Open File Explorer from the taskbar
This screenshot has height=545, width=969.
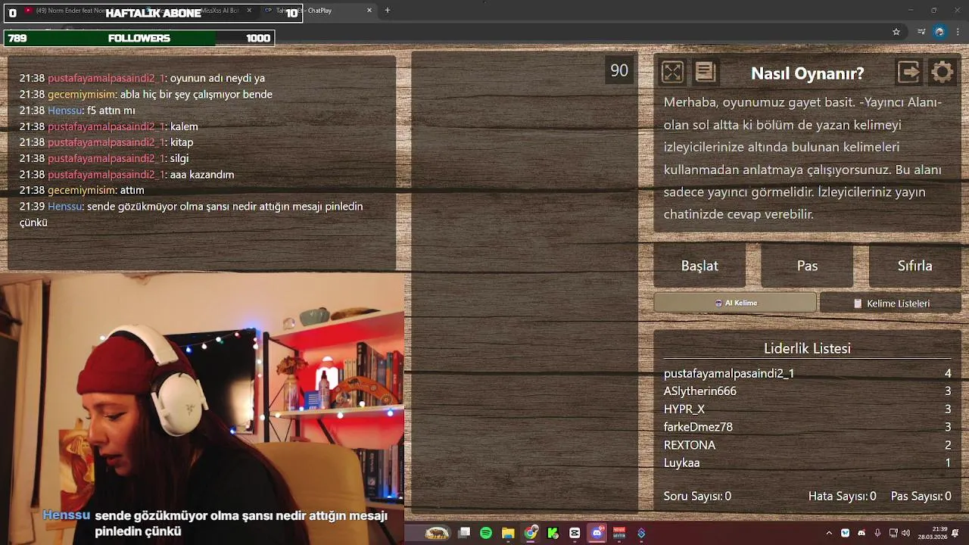pos(508,533)
